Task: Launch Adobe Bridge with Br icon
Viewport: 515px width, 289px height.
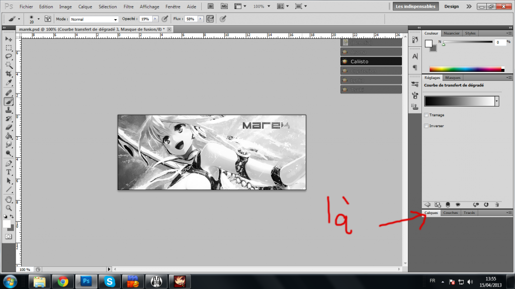Action: coord(211,6)
